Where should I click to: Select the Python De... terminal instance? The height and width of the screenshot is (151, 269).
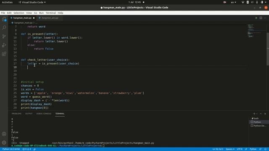coord(259,126)
